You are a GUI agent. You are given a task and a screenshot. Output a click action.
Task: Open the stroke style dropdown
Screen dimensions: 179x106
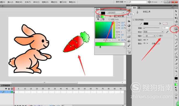click(x=153, y=32)
